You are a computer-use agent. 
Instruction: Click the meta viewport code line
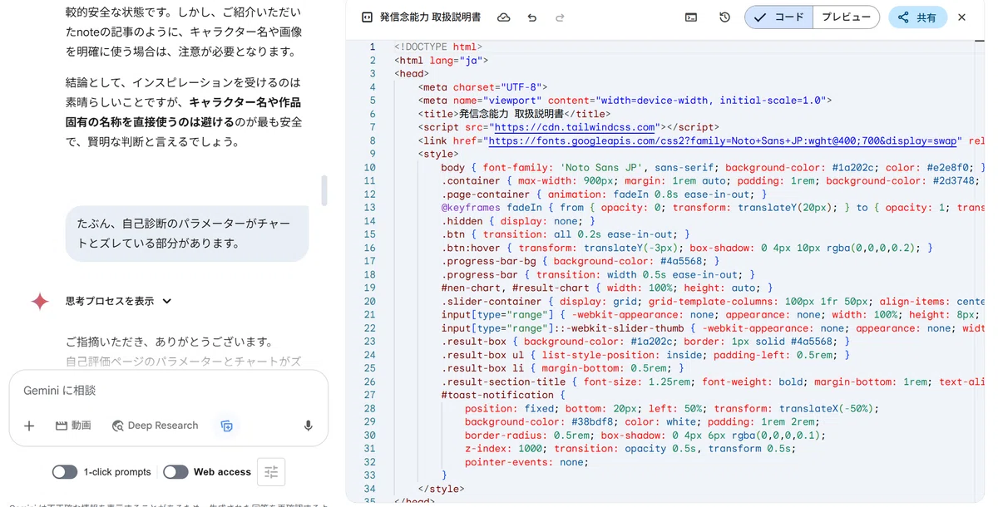(625, 101)
